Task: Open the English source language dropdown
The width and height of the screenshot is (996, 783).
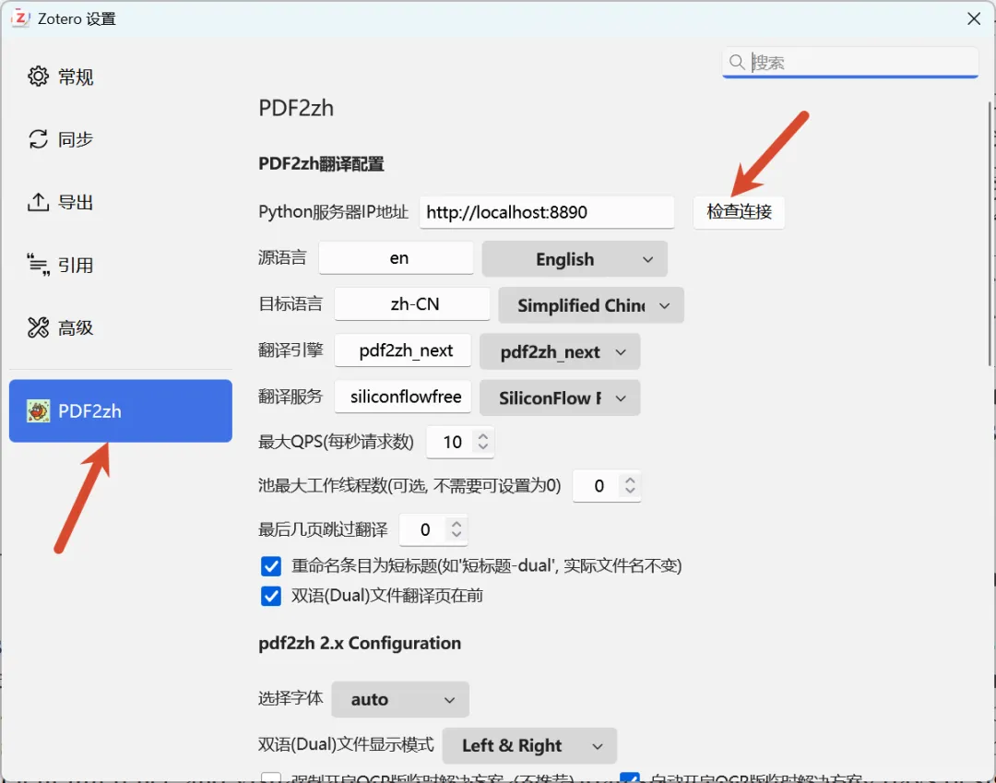Action: (x=575, y=258)
